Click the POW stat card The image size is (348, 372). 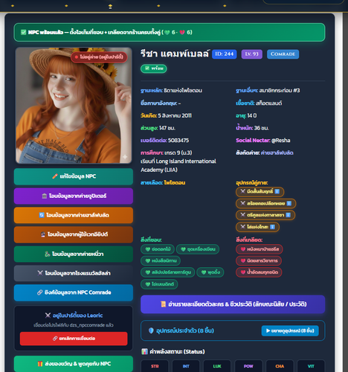click(248, 366)
